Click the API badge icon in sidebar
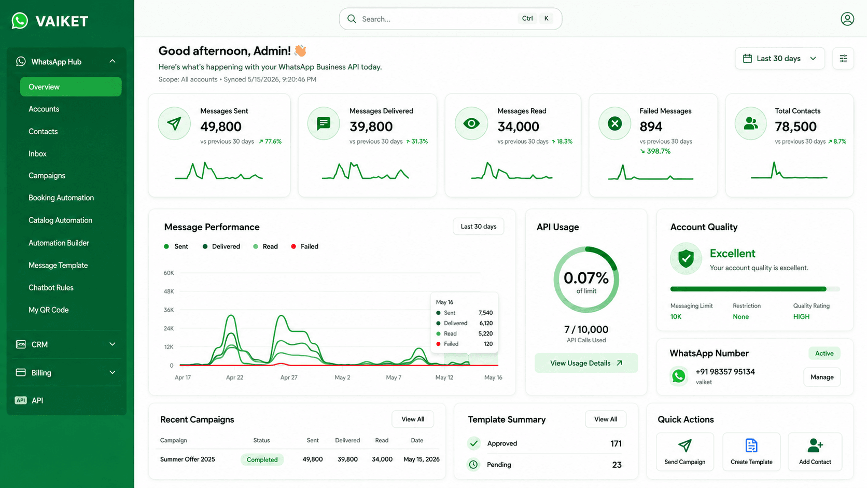867x488 pixels. click(x=21, y=400)
